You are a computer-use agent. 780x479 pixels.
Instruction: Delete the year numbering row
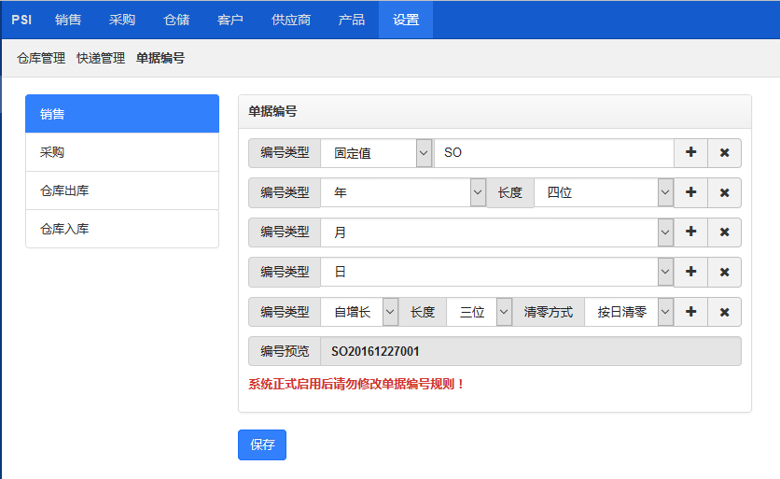724,192
